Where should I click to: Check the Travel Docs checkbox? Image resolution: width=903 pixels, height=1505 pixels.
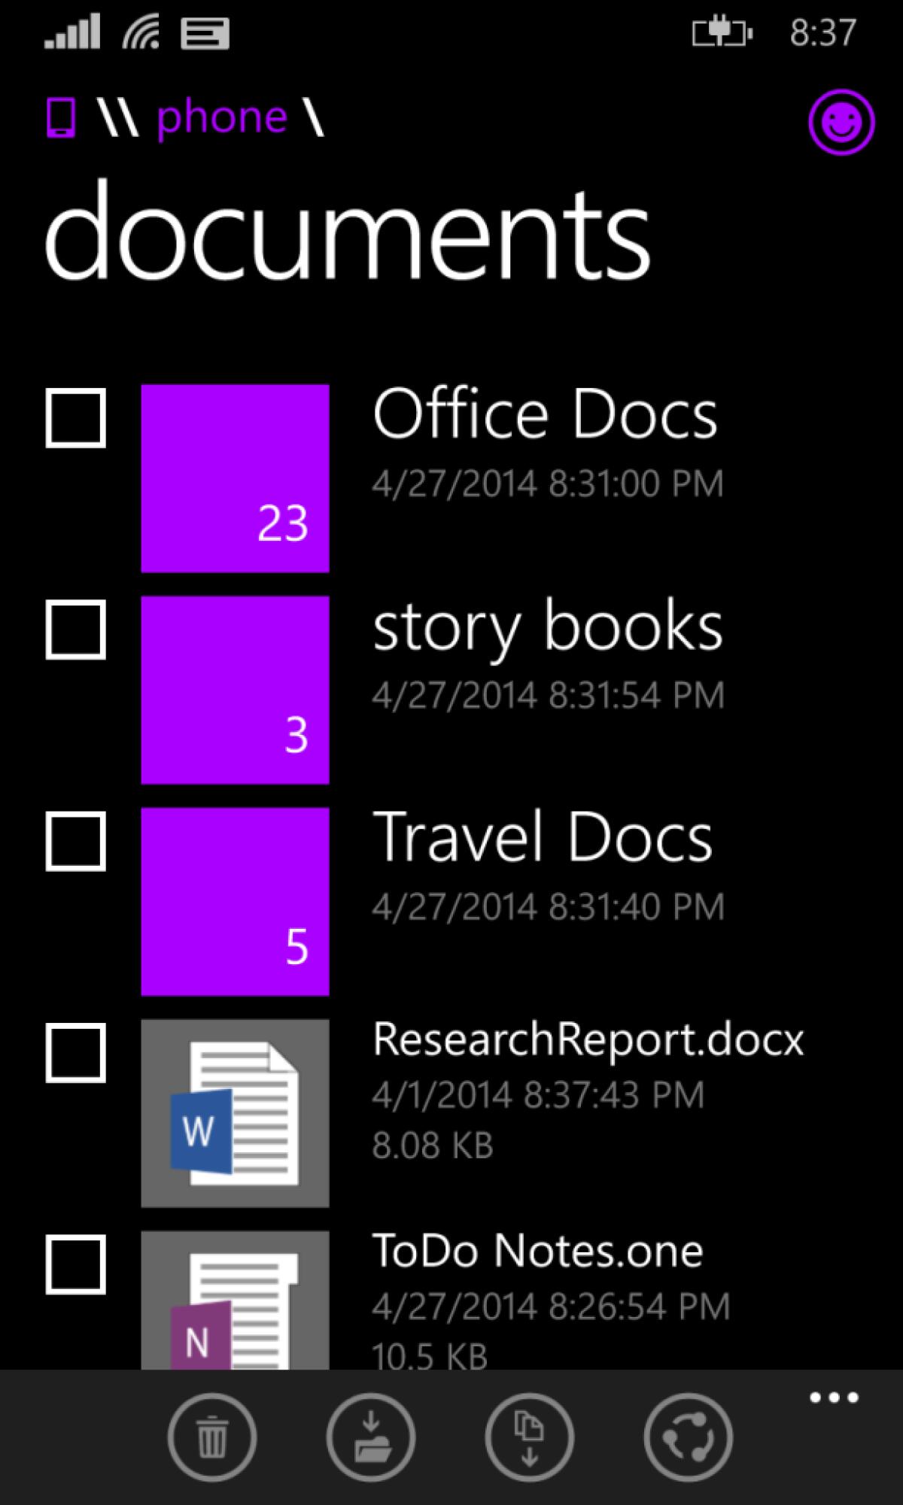[x=74, y=844]
